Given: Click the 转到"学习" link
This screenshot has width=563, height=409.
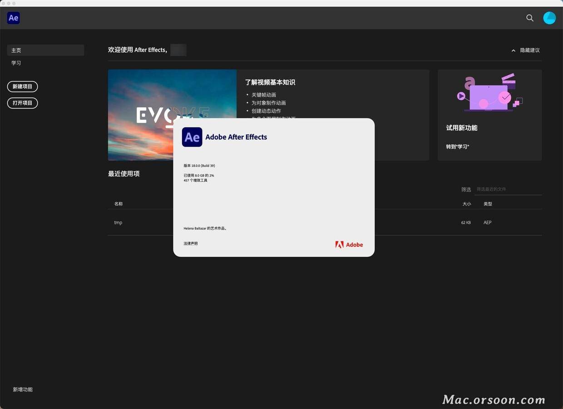Looking at the screenshot, I should point(458,146).
